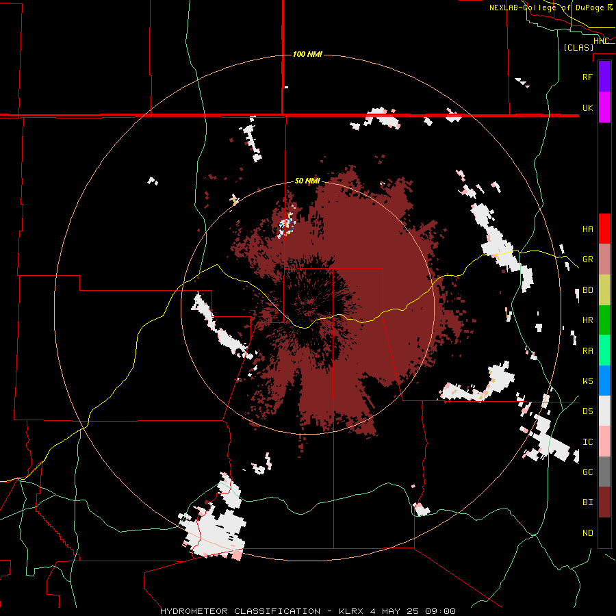Image resolution: width=616 pixels, height=616 pixels.
Task: Click the UK legend label
Action: [x=587, y=107]
